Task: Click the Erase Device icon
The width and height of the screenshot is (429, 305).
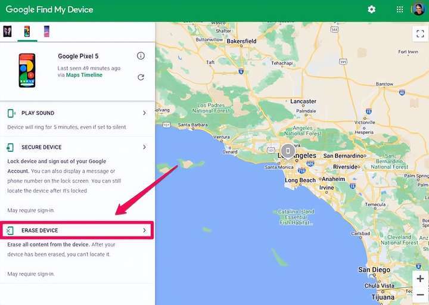Action: point(10,231)
